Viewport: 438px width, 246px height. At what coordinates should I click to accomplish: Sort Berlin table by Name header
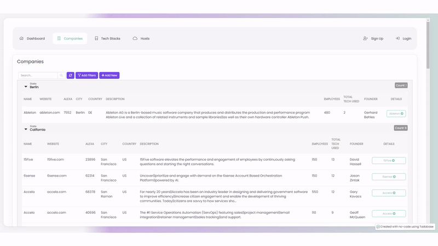[x=28, y=99]
